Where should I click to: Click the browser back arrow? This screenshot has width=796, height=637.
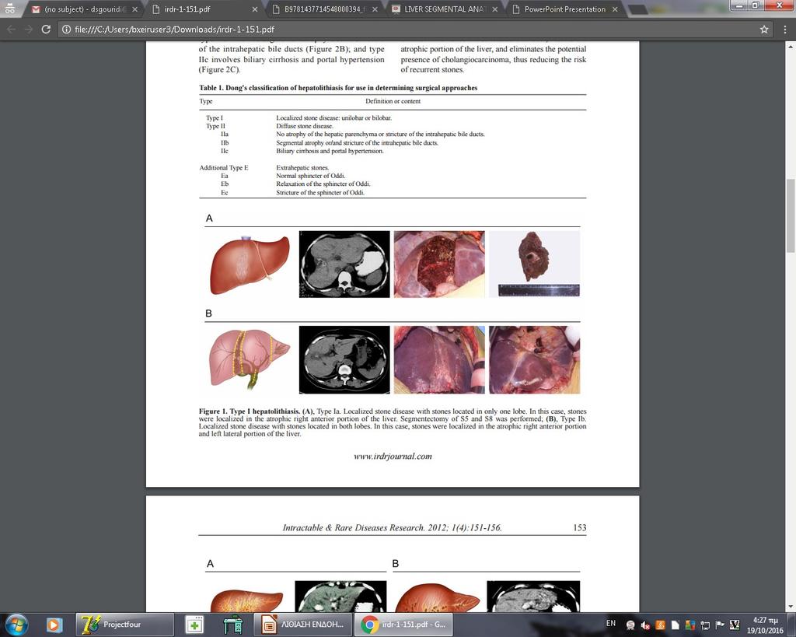(x=11, y=30)
